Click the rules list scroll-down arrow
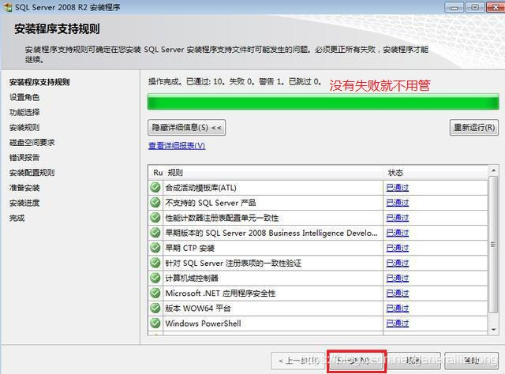 (x=493, y=330)
